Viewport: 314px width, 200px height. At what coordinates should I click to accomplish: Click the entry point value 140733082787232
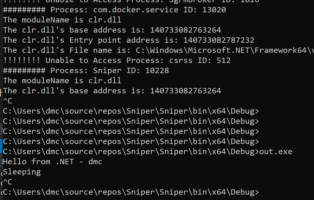pos(219,40)
